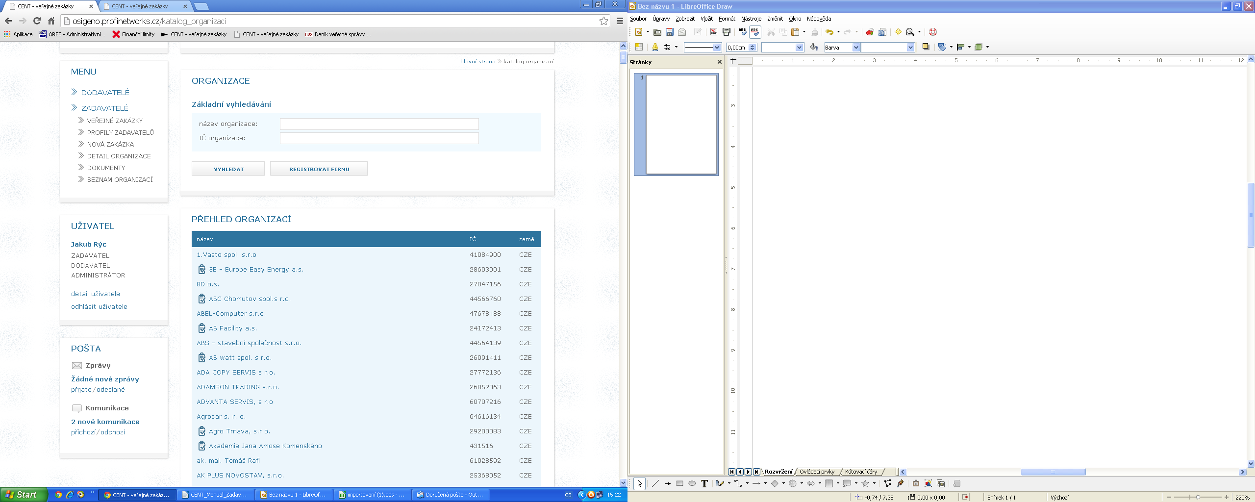Click odhlásit uživatele link

point(99,306)
